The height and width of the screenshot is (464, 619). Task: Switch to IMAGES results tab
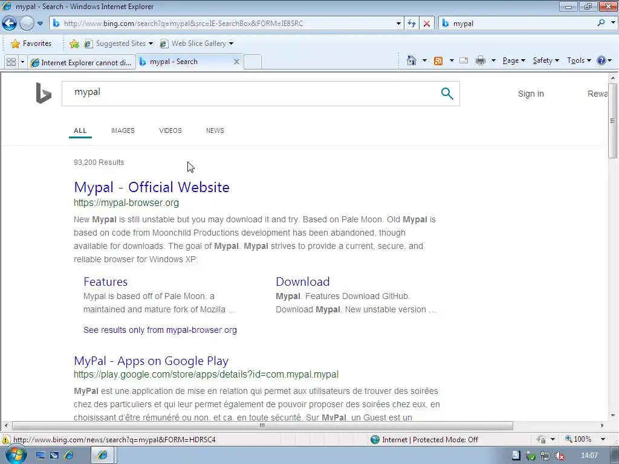(x=123, y=130)
